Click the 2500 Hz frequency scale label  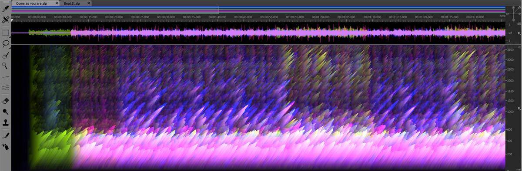pos(511,69)
